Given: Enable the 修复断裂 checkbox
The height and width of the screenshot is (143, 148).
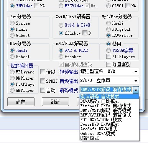Looking at the screenshot, I should click(109, 65).
